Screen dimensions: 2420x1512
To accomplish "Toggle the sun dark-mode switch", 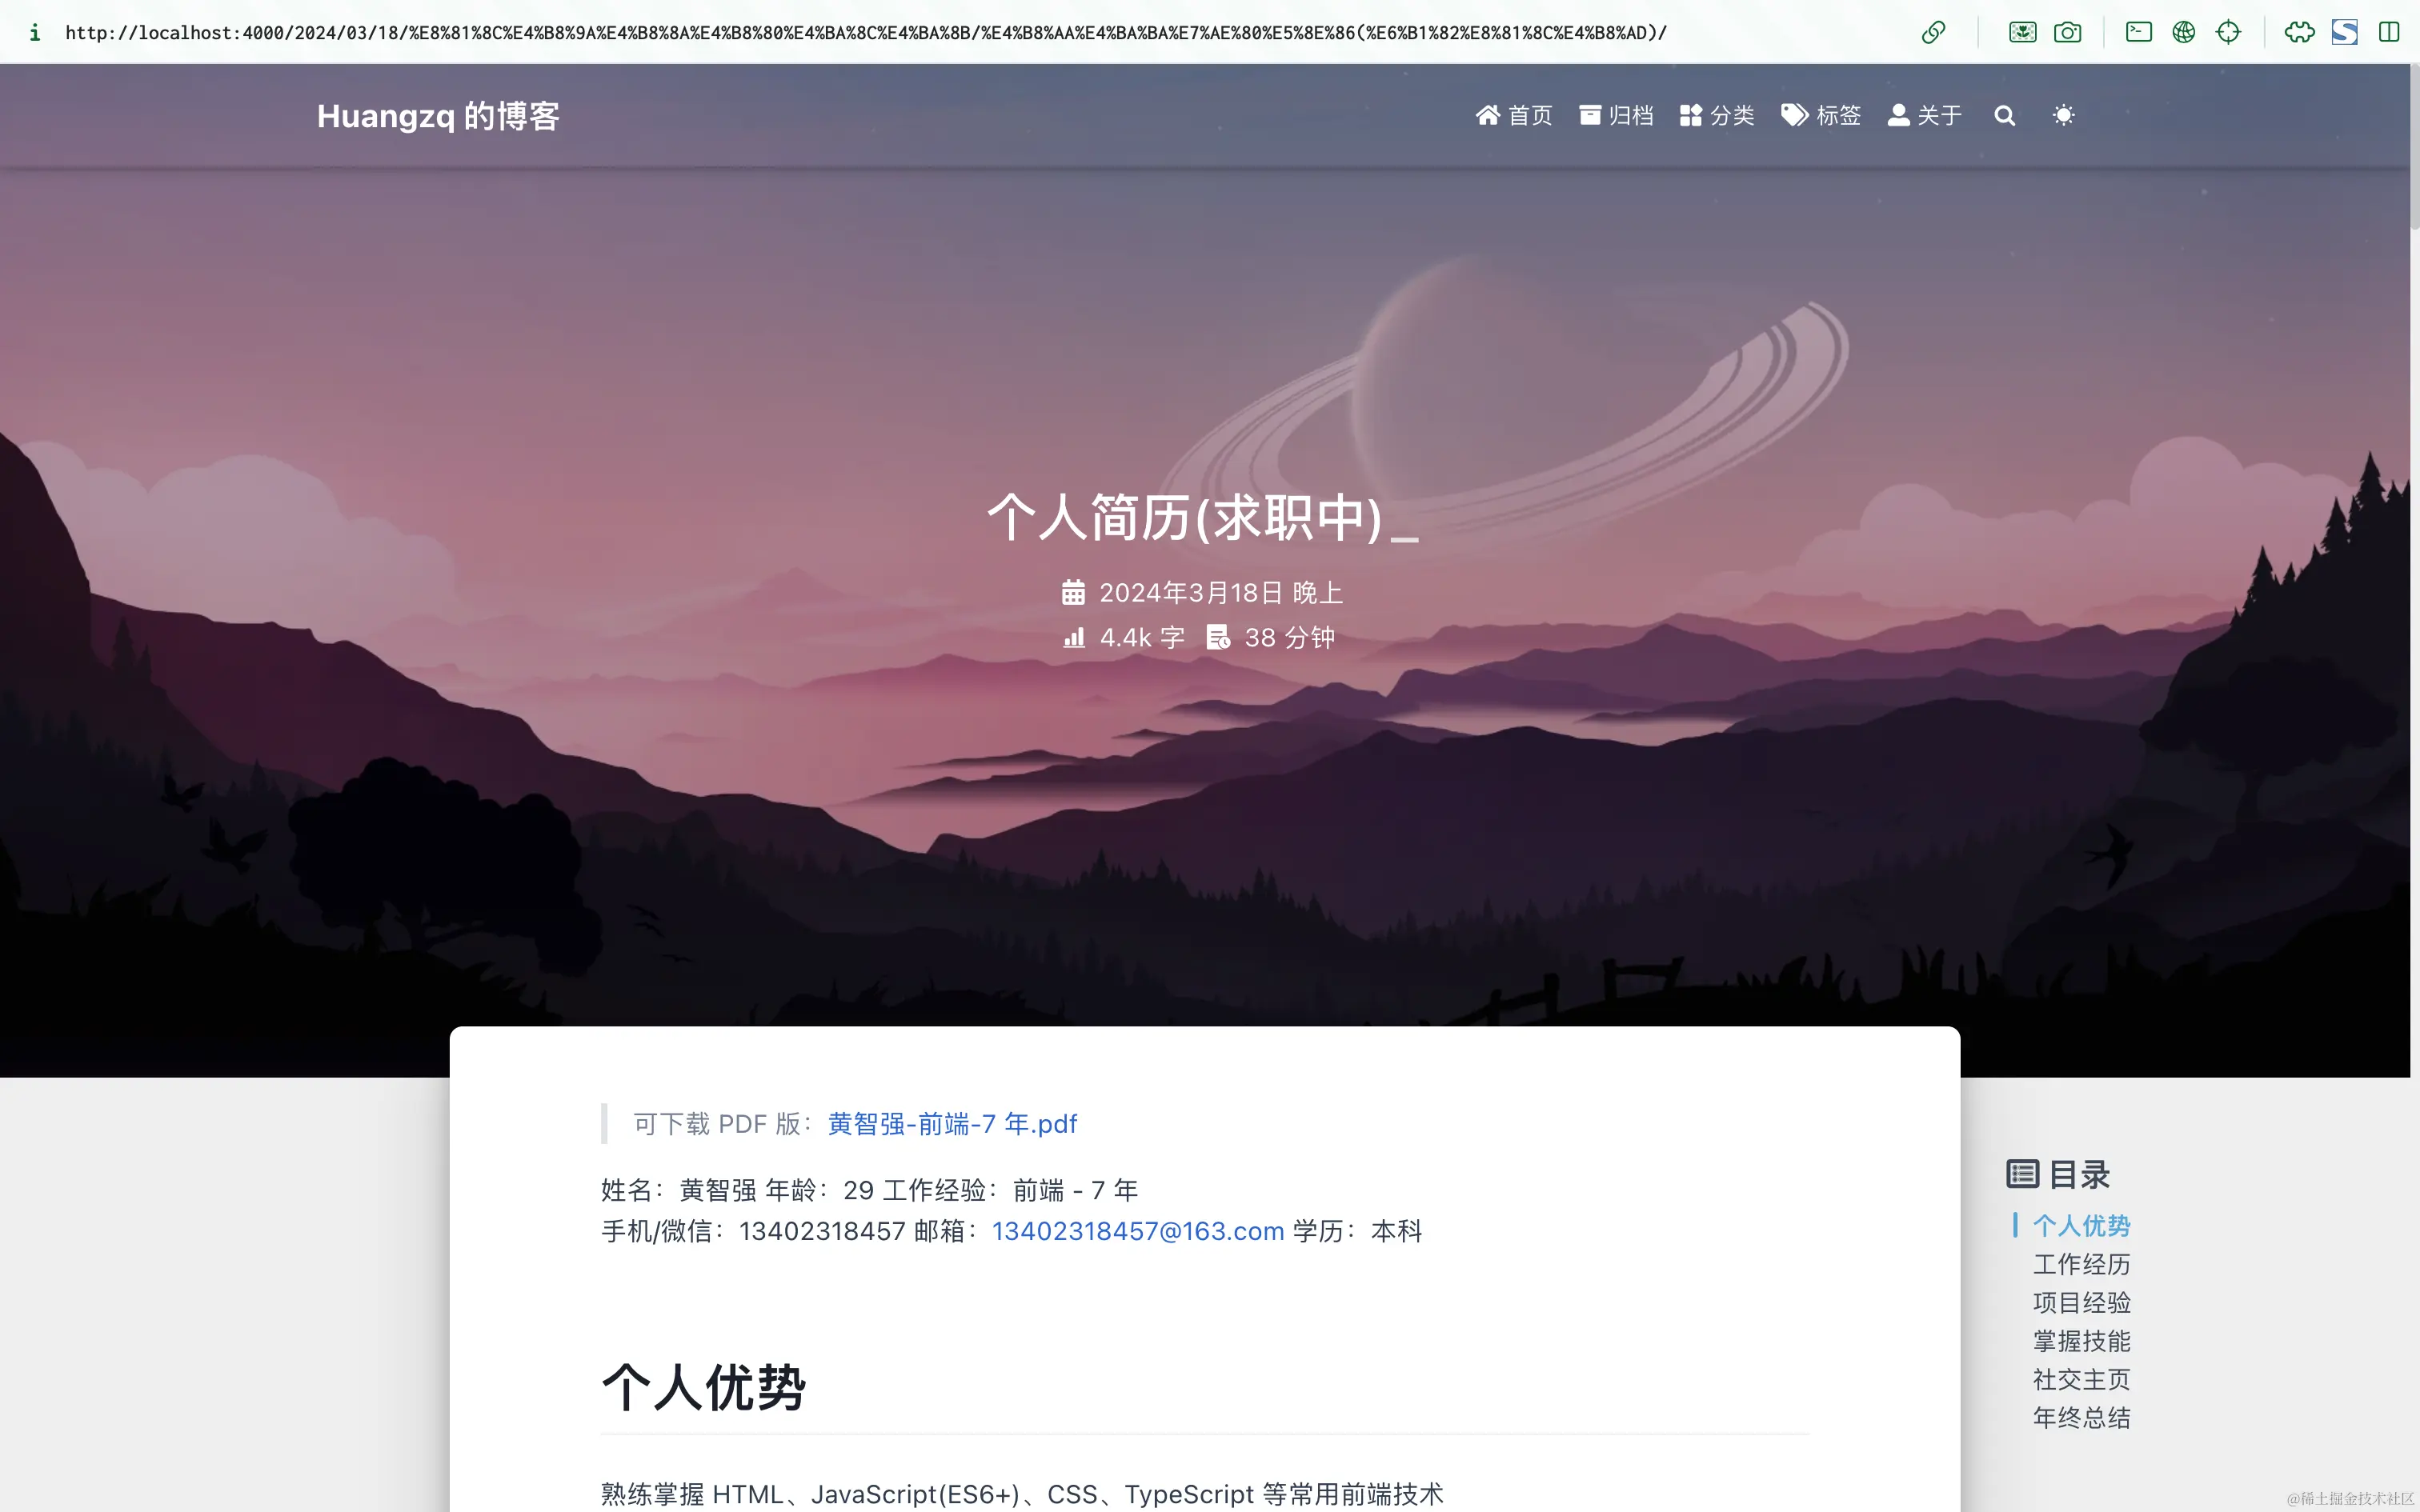I will coord(2063,116).
